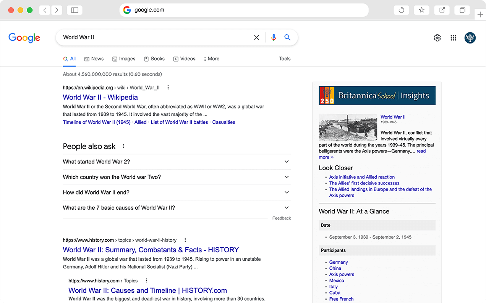Switch to the Images tab
The width and height of the screenshot is (486, 303).
(124, 59)
